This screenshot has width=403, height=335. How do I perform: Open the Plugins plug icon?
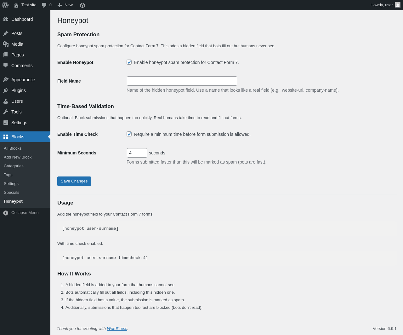6,90
